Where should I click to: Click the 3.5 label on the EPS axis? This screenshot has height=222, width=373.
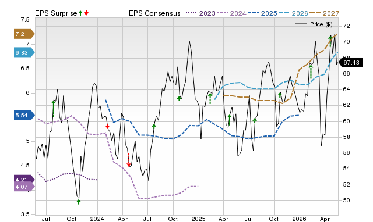(25, 214)
